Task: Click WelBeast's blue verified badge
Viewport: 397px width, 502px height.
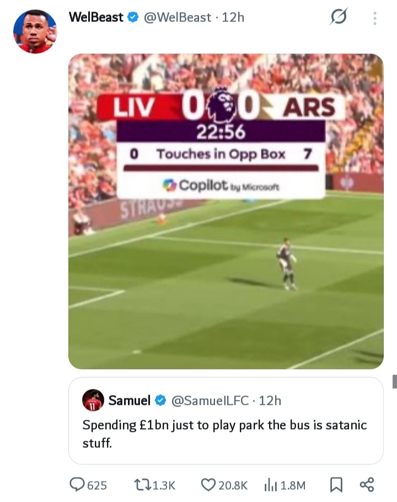Action: (x=133, y=17)
